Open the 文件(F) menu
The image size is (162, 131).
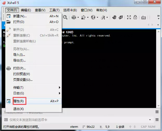coord(12,10)
